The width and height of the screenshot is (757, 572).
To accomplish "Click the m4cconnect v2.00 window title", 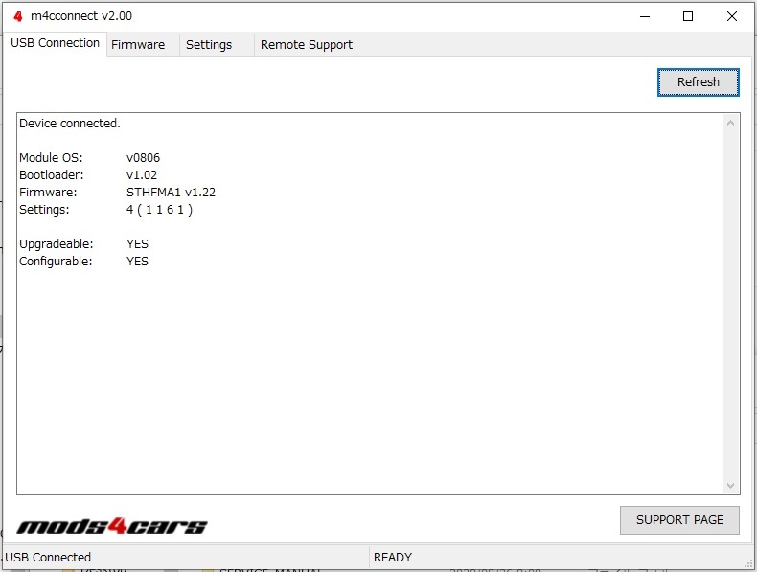I will pyautogui.click(x=81, y=16).
